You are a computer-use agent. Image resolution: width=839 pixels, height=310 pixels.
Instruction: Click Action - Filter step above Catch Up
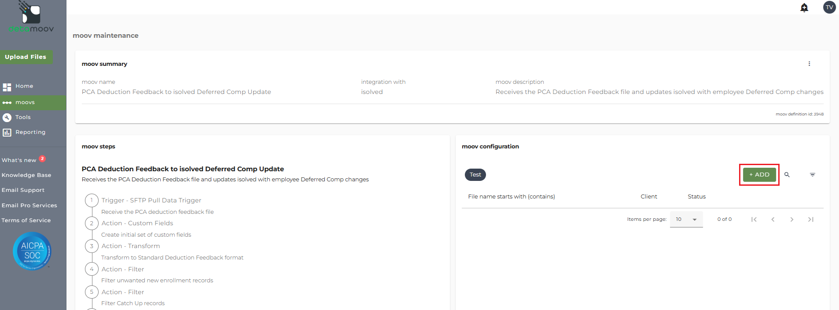(x=123, y=292)
